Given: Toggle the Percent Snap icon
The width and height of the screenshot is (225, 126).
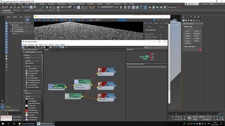Looking at the screenshot, I should 90,7.
